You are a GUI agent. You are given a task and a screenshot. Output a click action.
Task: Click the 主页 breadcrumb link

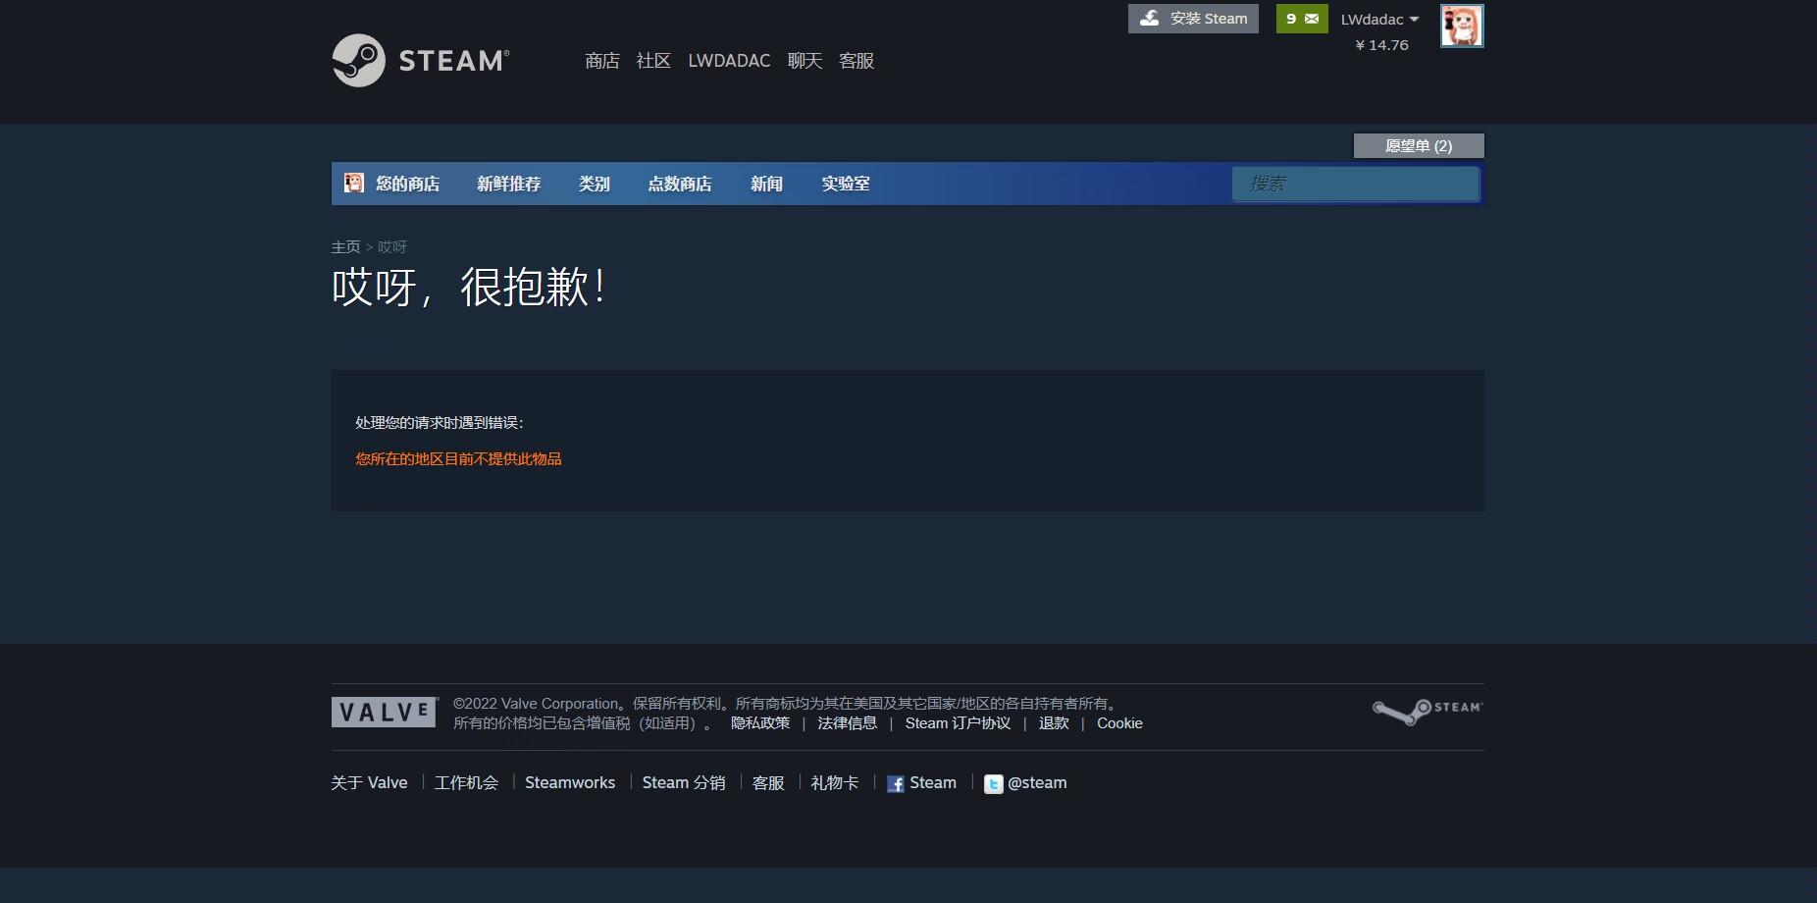346,247
